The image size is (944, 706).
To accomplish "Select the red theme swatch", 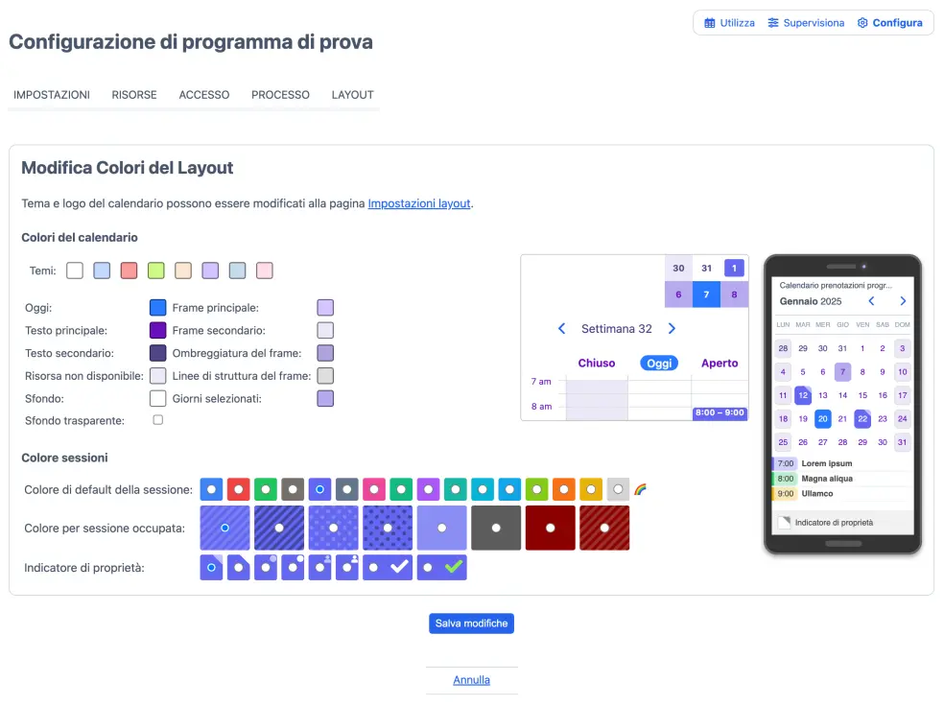I will click(129, 271).
